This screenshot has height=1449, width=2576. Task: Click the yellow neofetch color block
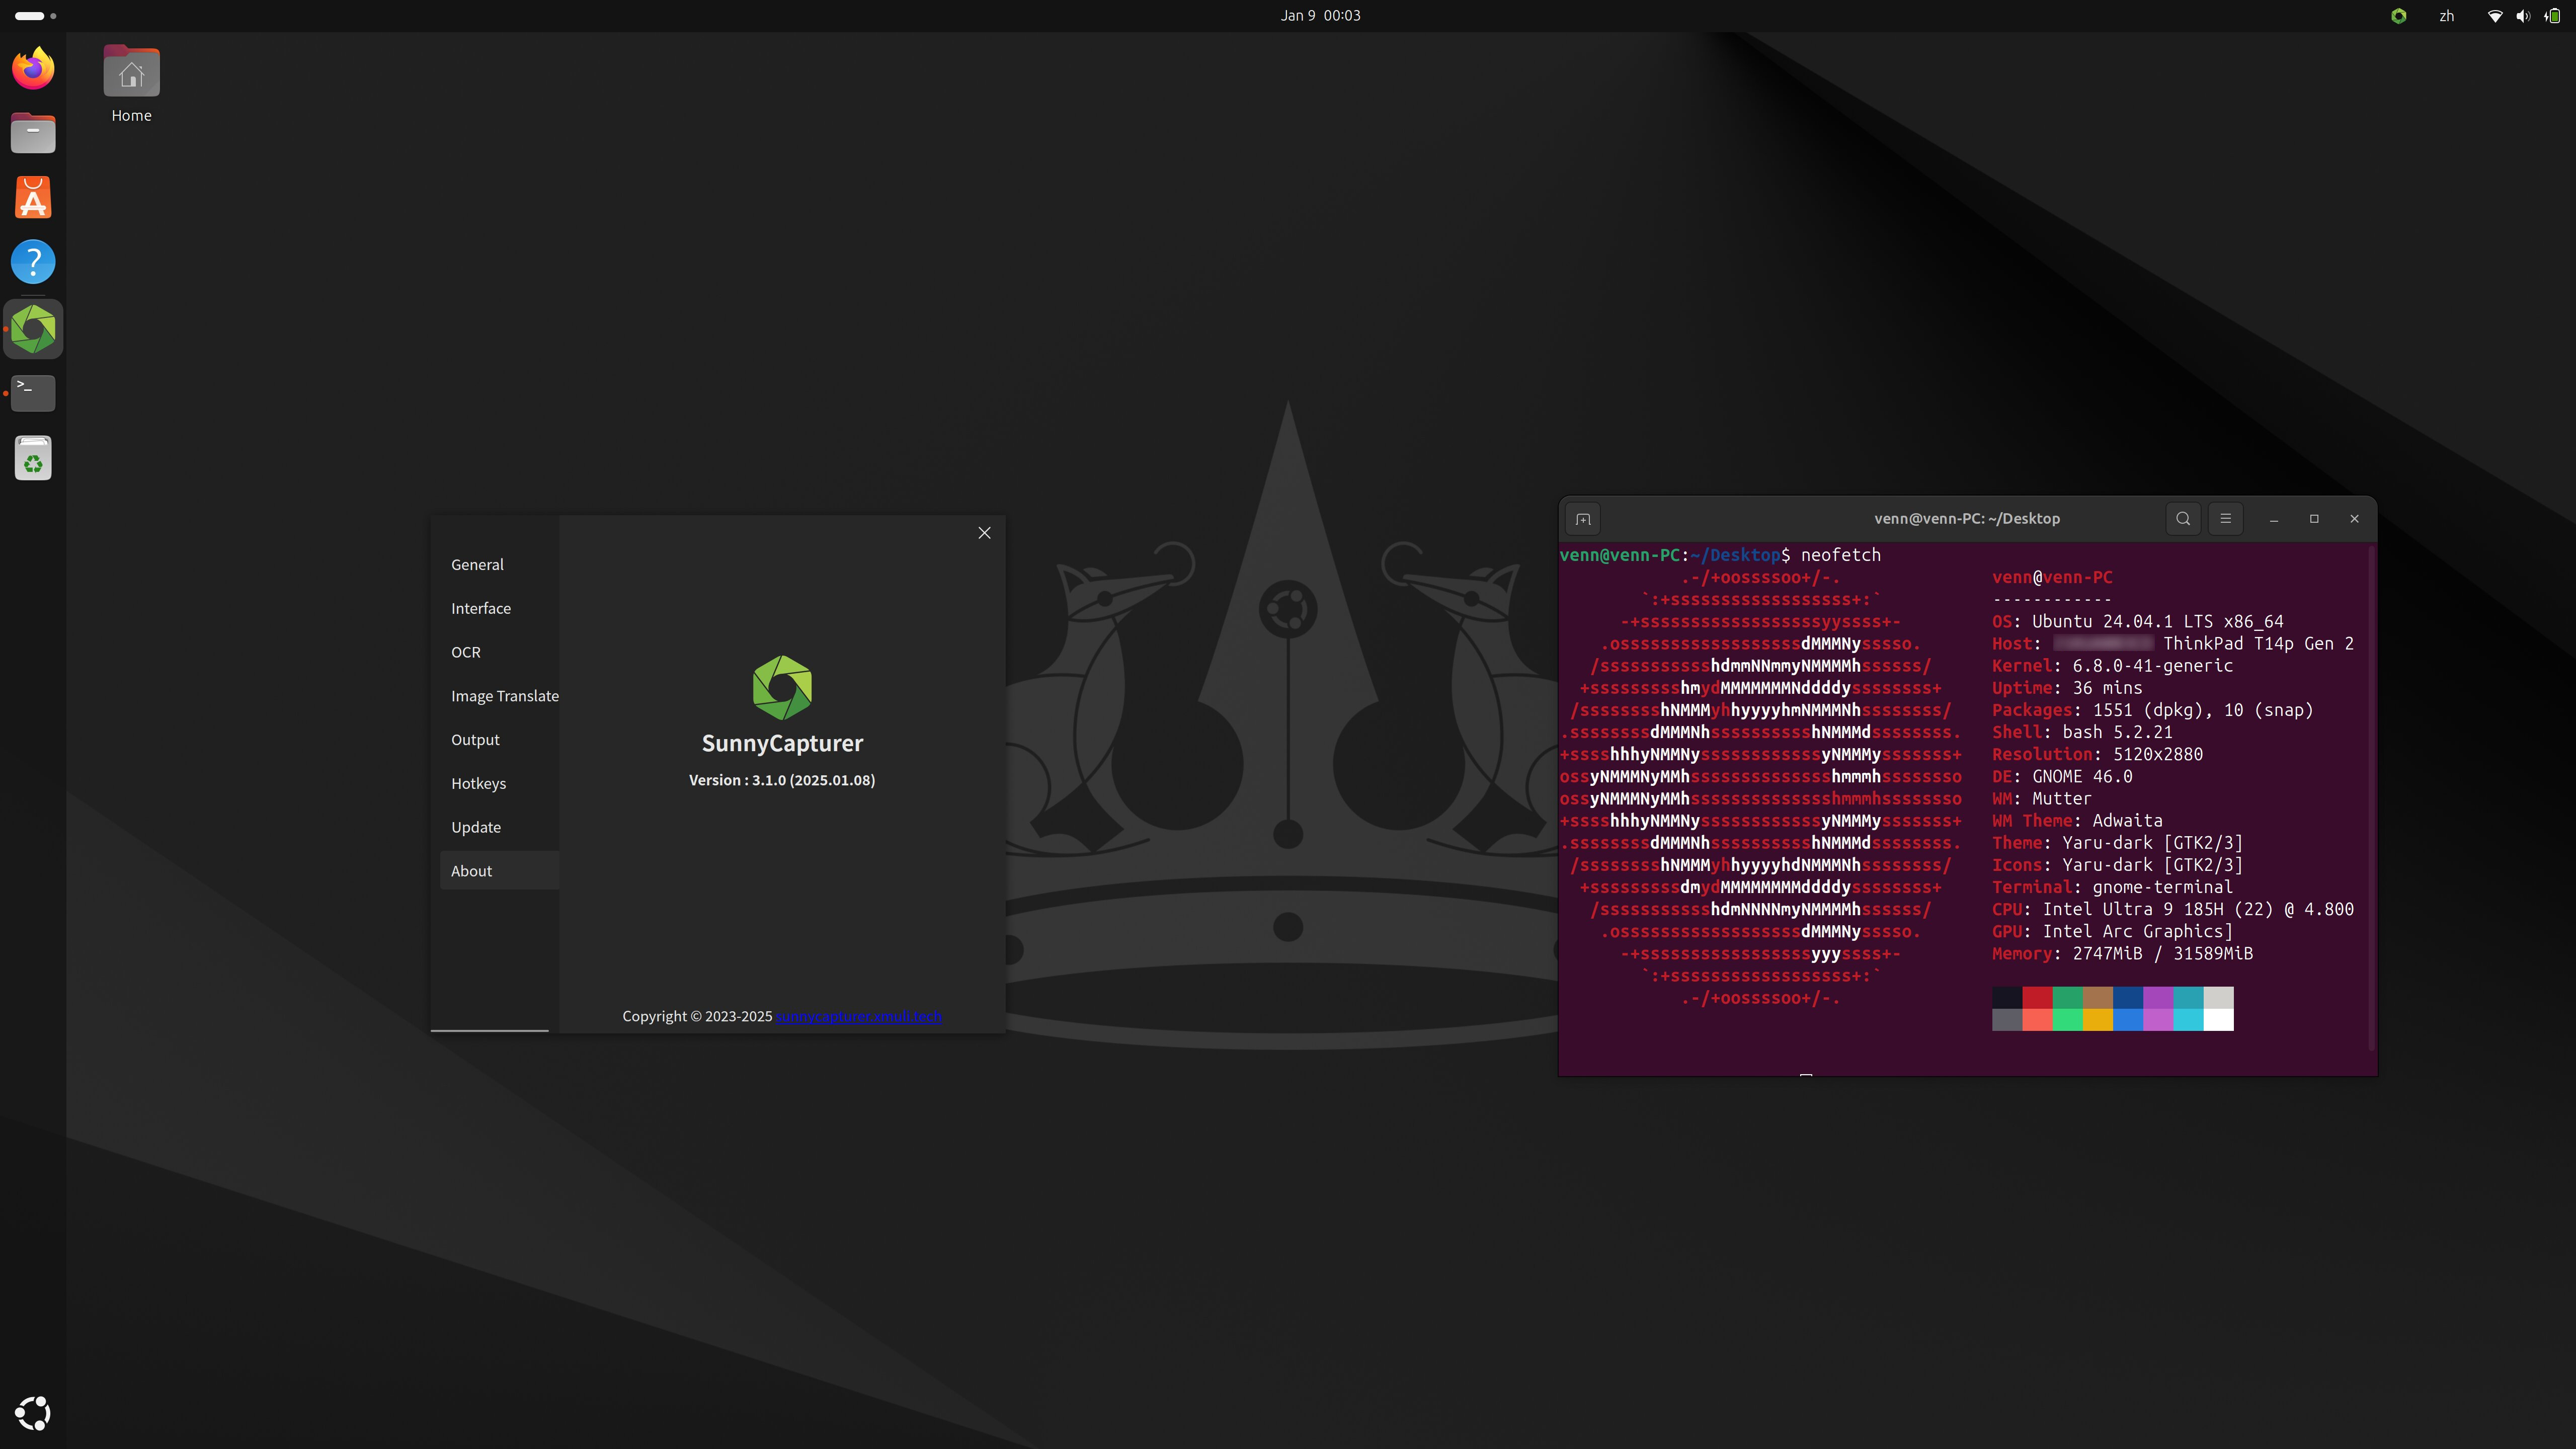point(2098,1020)
